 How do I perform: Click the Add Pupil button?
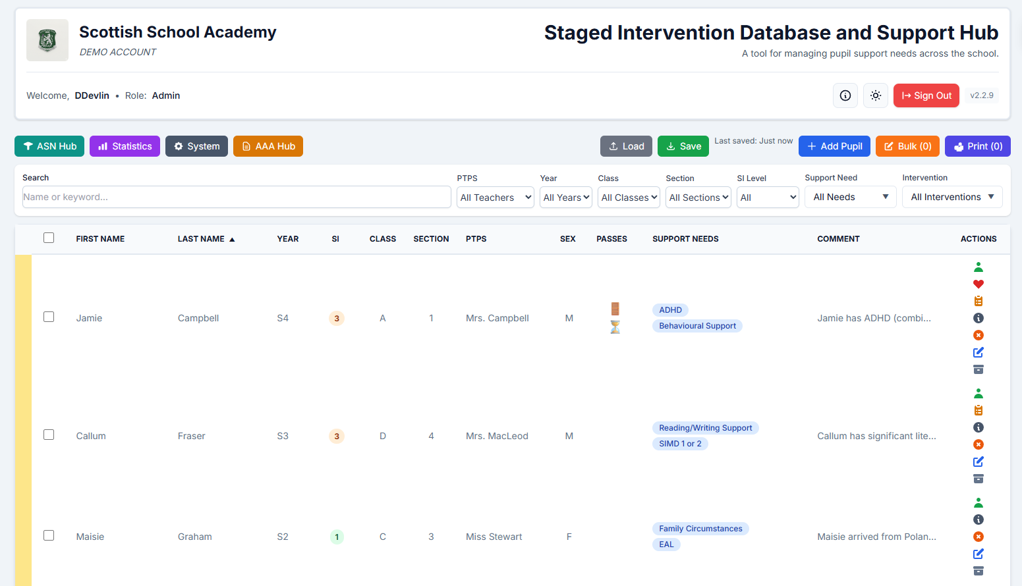[x=834, y=146]
